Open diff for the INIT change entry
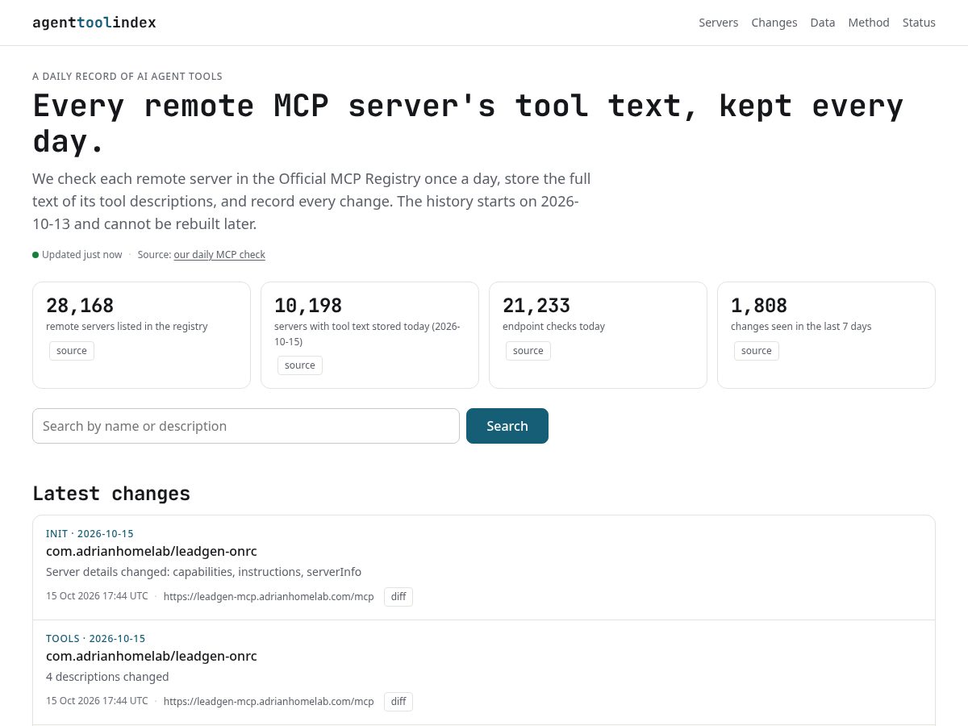The image size is (968, 726). tap(398, 597)
